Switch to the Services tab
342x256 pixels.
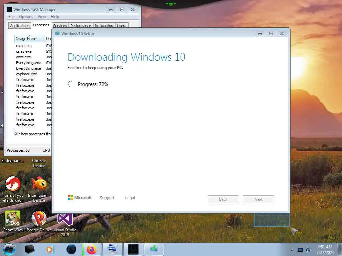(x=60, y=25)
